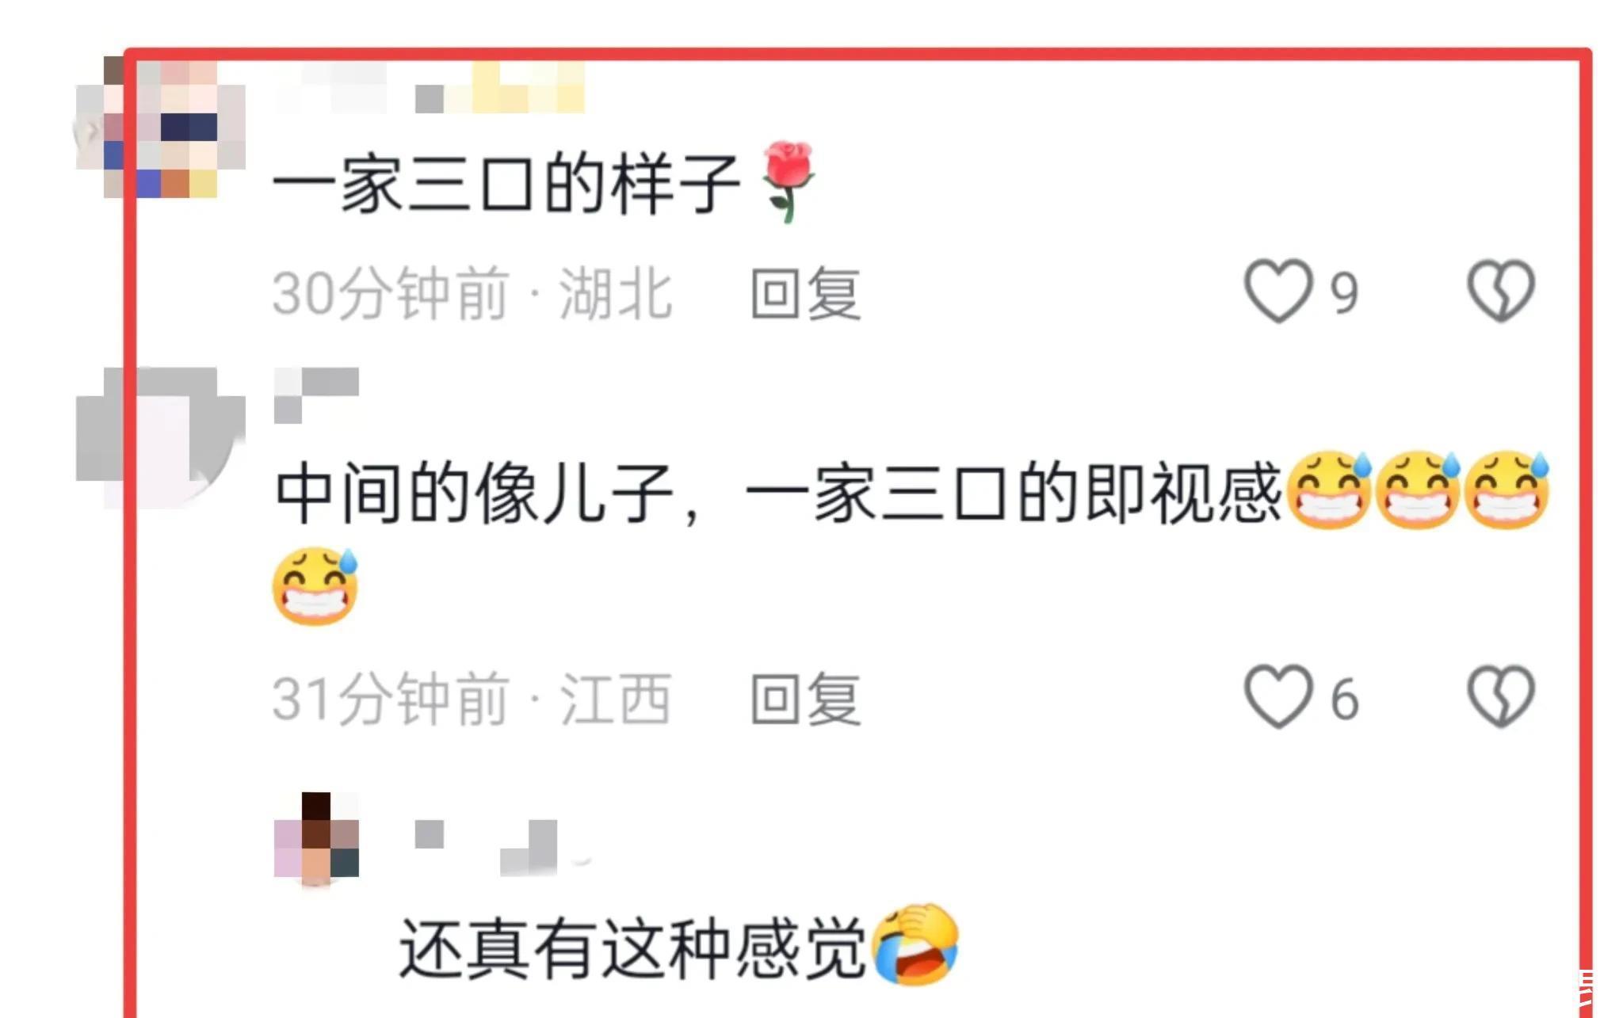
Task: Select the comment text '一家三口的样子'
Action: click(506, 184)
